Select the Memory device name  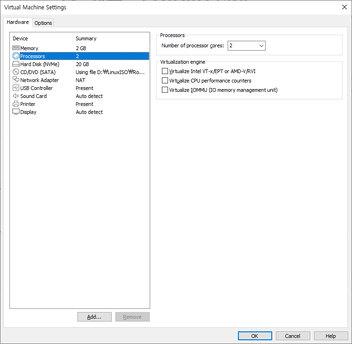29,48
